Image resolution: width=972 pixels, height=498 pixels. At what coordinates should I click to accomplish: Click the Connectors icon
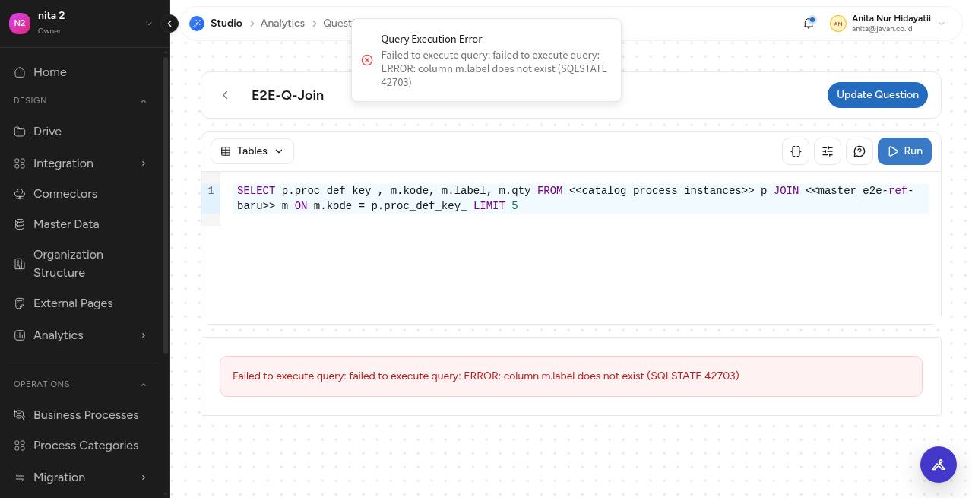pyautogui.click(x=20, y=194)
